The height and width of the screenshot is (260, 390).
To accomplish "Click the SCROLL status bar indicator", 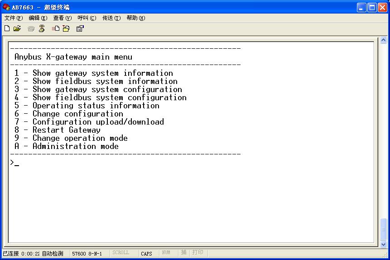I will coord(120,253).
